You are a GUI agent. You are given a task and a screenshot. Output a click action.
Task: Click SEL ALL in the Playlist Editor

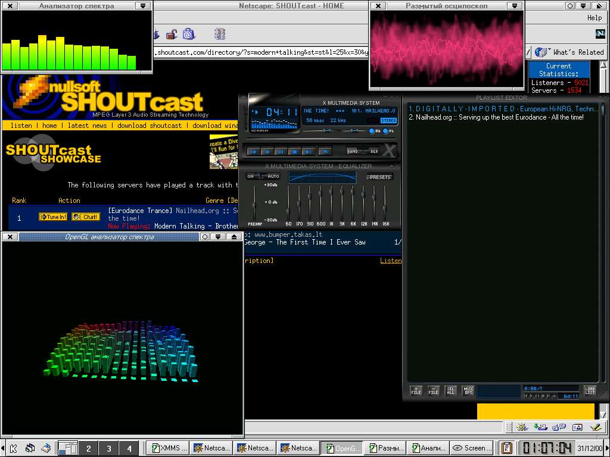click(450, 390)
